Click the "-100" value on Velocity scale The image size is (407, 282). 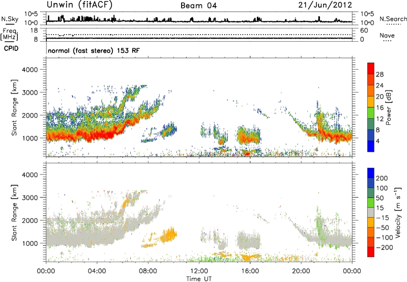pos(385,238)
